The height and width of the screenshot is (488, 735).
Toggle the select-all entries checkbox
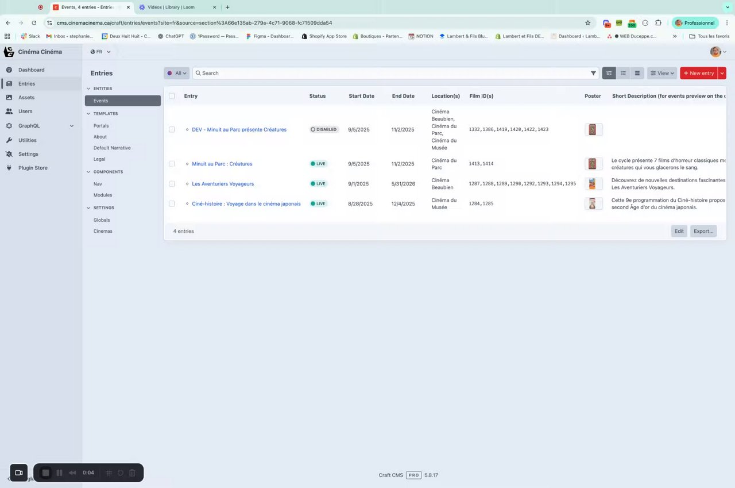tap(172, 96)
